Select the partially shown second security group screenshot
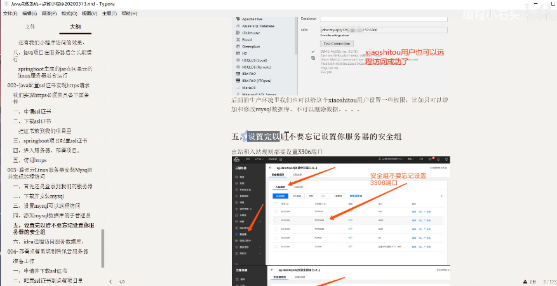This screenshot has width=557, height=286. [340, 276]
